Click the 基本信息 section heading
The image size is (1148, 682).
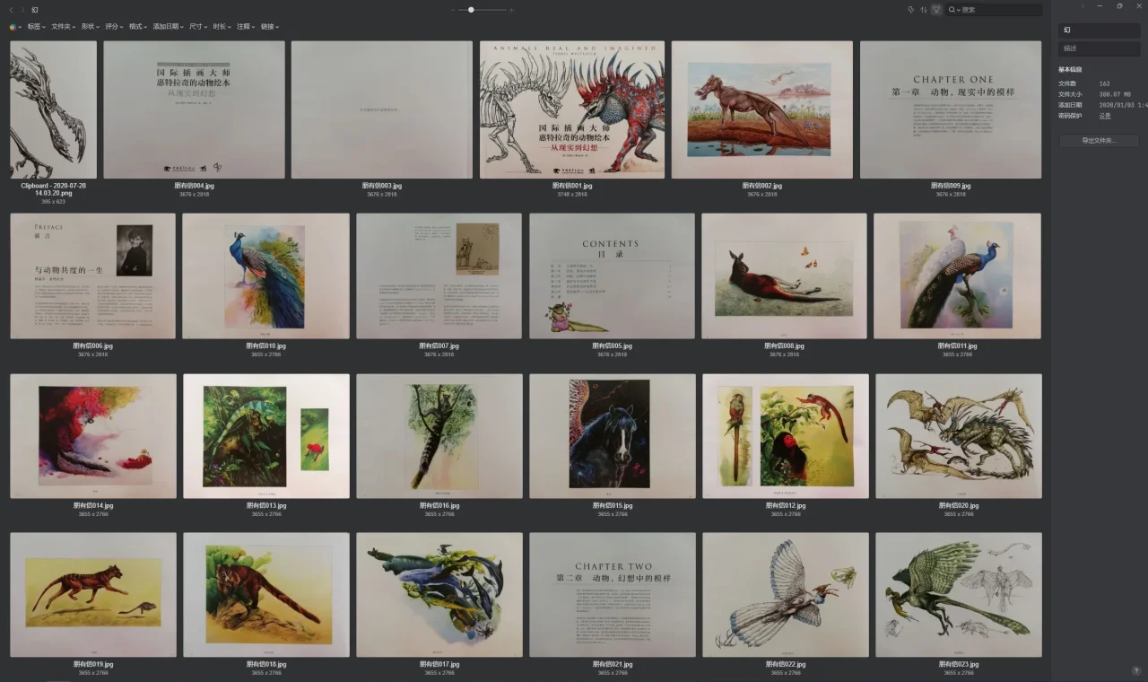point(1070,69)
